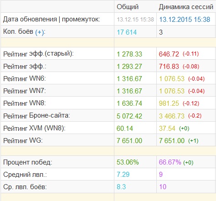Click the (+1) change indicator
Image resolution: width=216 pixels, height=201 pixels.
click(x=193, y=141)
